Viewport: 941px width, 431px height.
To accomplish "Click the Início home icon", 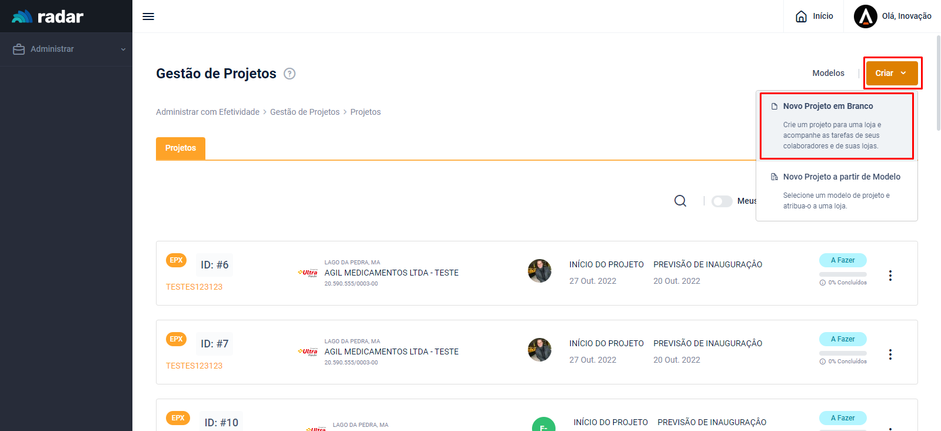I will click(801, 16).
